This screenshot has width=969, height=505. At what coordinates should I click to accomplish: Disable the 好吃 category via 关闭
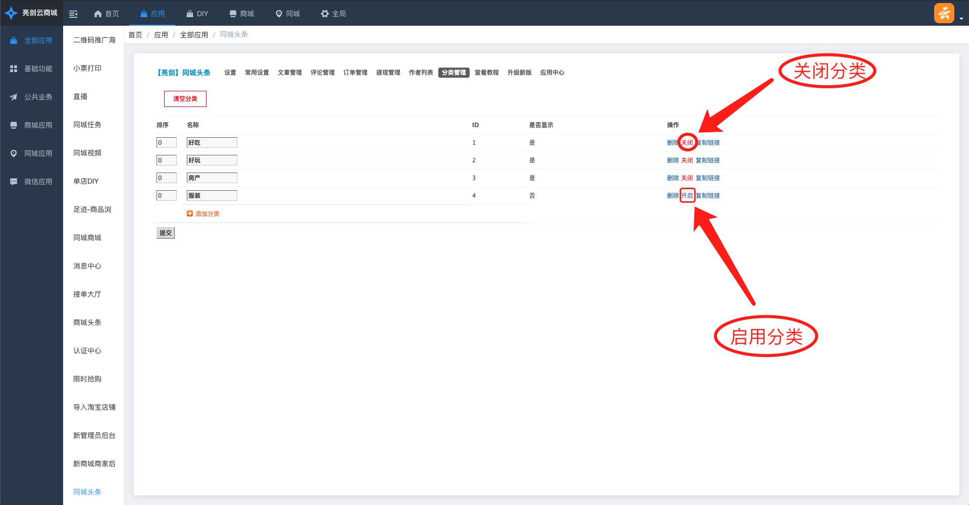[687, 143]
